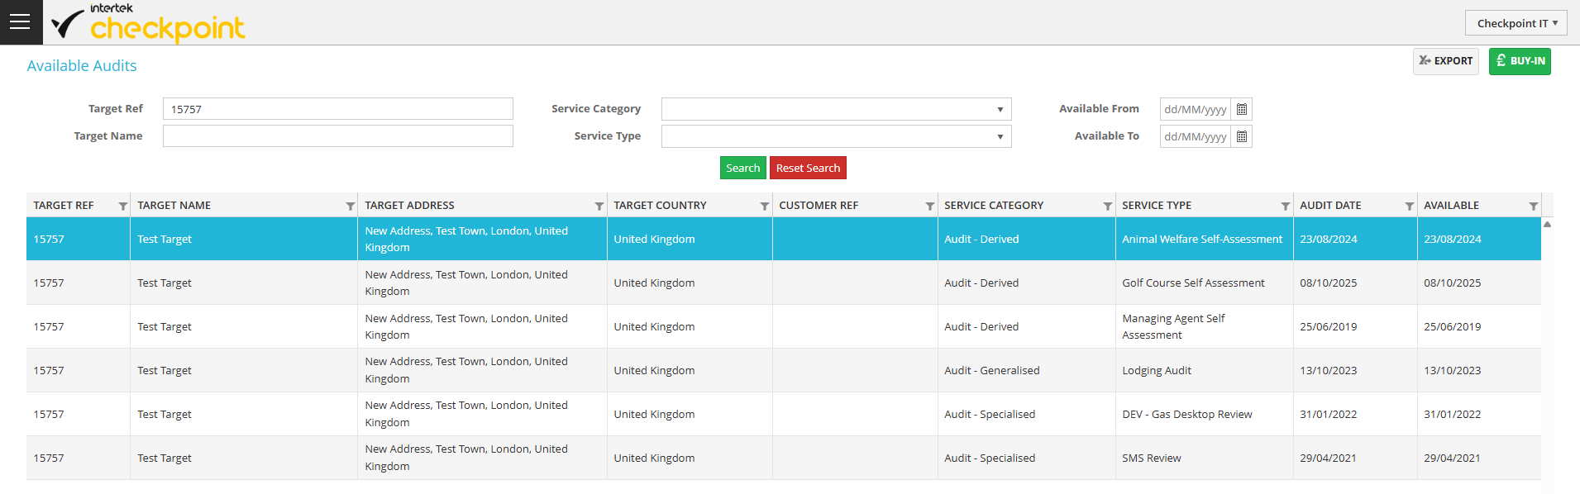Click the Target Name column filter icon

pyautogui.click(x=350, y=206)
